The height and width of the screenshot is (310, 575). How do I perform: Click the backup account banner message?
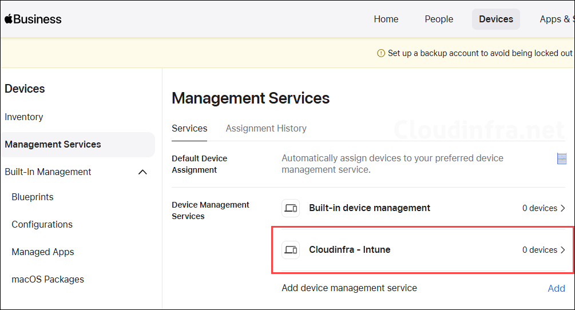coord(481,53)
